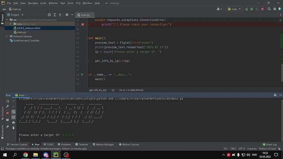The width and height of the screenshot is (283, 159).
Task: Toggle soft-wrap in Run console
Action: coord(13,112)
